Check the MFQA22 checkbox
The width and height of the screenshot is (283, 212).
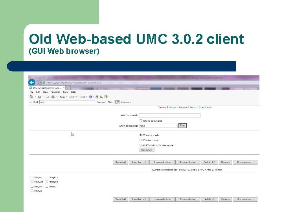47,182
